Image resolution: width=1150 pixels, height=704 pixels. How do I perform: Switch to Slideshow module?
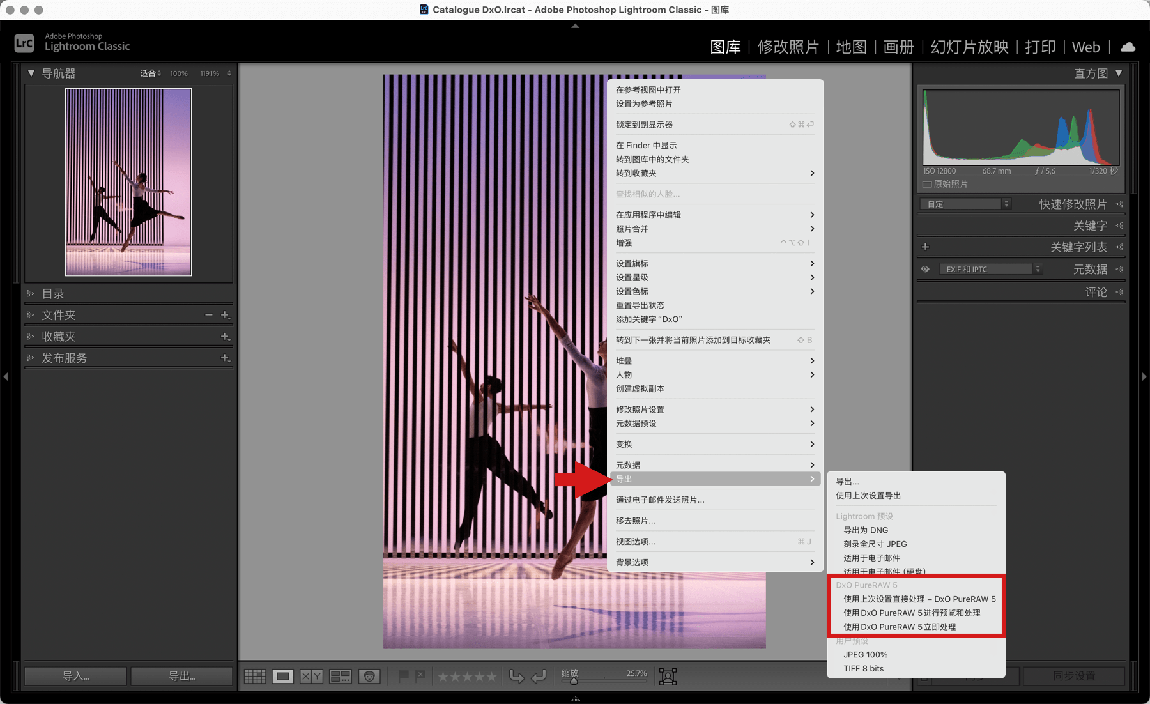(969, 47)
